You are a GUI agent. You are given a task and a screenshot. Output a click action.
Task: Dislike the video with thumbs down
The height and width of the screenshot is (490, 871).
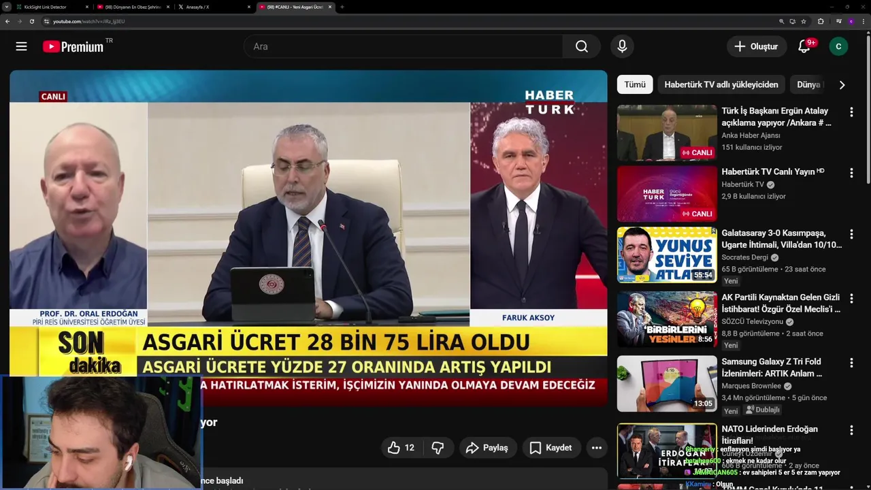point(438,448)
